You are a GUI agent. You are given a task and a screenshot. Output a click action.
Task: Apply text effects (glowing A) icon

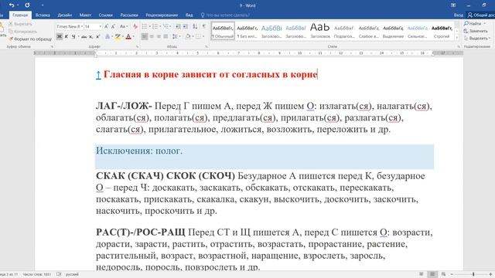[x=108, y=36]
